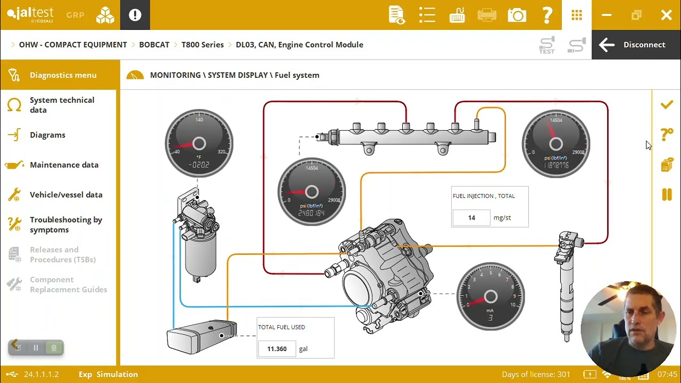681x383 pixels.
Task: Click the fuel injector image
Action: pos(570,286)
